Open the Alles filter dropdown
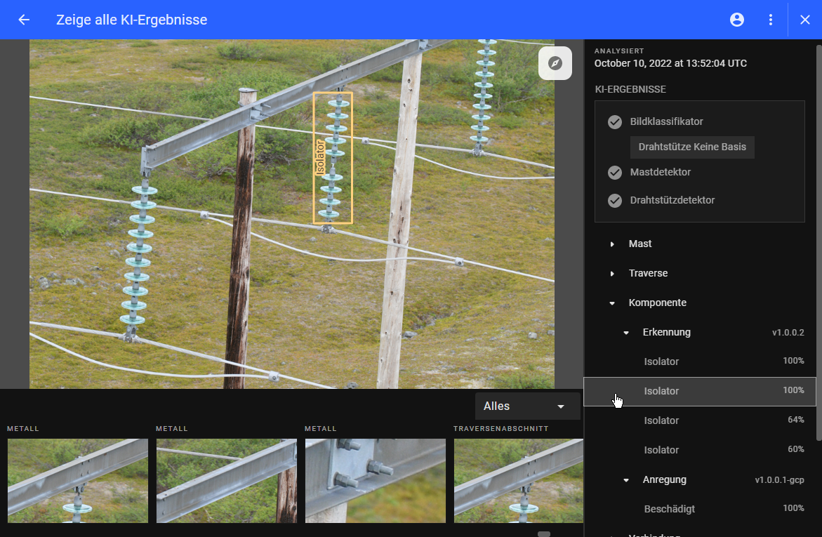The height and width of the screenshot is (537, 822). [527, 406]
